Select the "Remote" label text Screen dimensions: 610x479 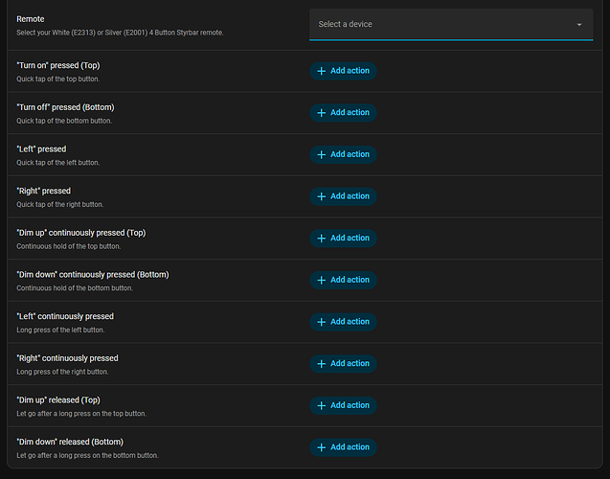pos(31,19)
